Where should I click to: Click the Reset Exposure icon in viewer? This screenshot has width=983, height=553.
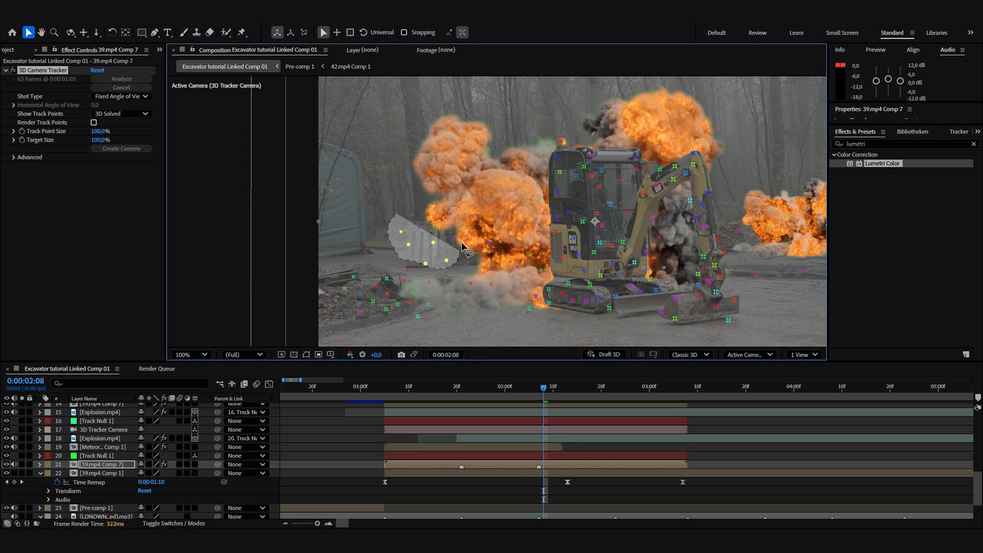[x=363, y=354]
